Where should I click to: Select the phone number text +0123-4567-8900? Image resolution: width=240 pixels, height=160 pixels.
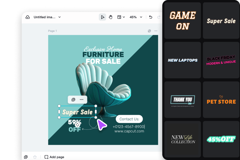[x=129, y=127]
